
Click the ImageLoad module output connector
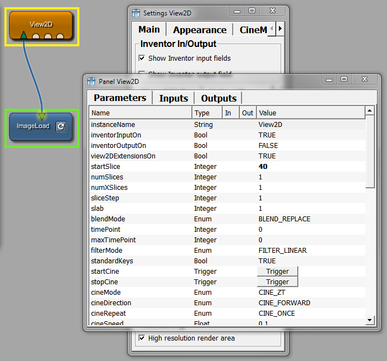[x=42, y=115]
